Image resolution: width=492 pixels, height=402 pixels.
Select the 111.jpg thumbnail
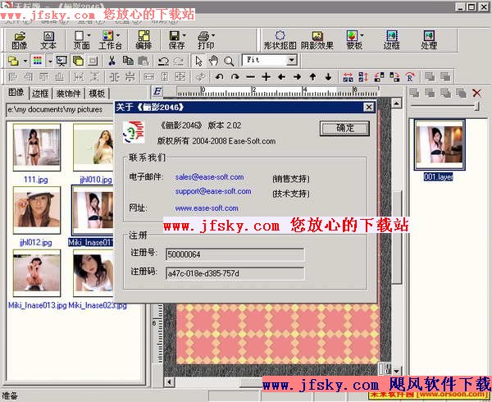pos(37,147)
